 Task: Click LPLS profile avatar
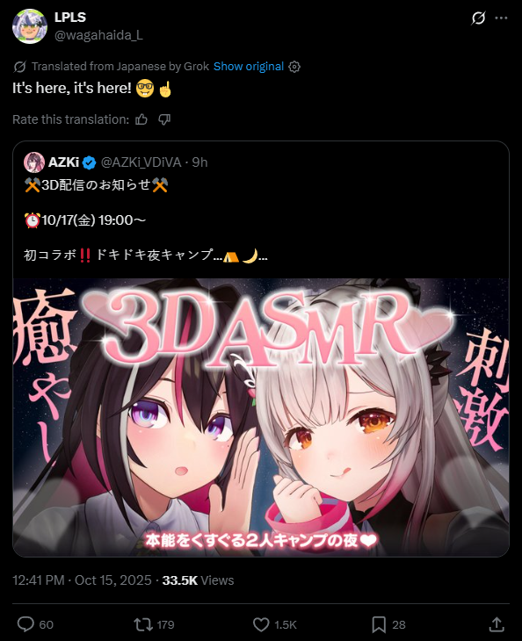[30, 26]
